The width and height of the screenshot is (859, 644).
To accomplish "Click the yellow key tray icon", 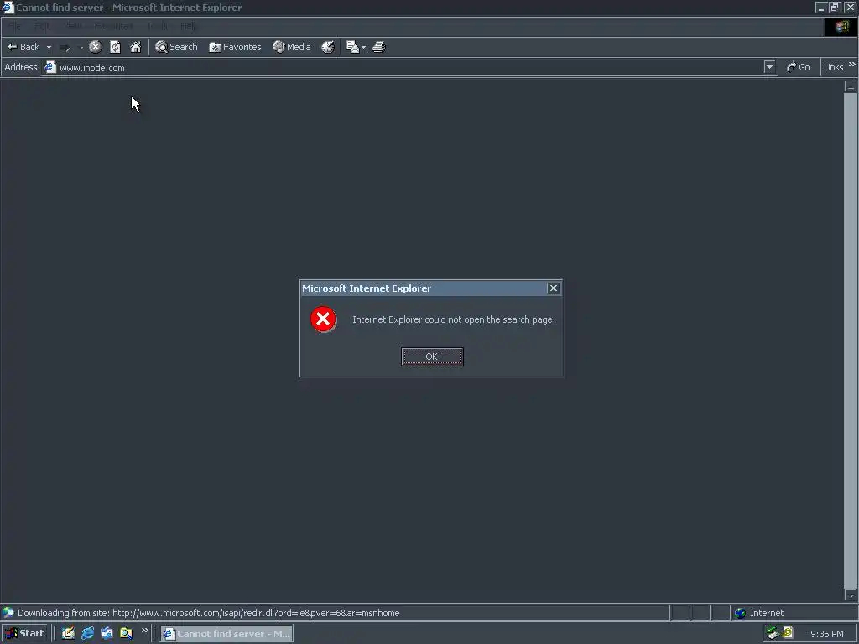I will (x=788, y=633).
